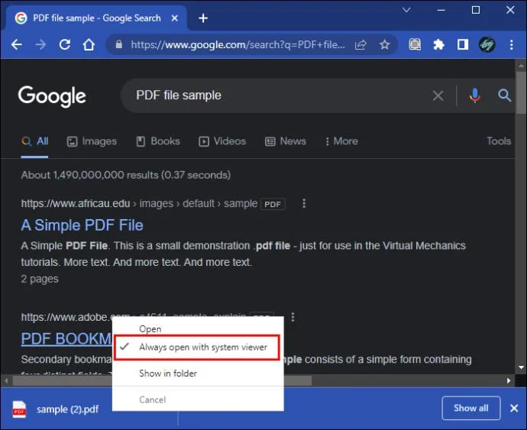This screenshot has width=527, height=430.
Task: Open the A Simple PDF File result
Action: tap(82, 225)
